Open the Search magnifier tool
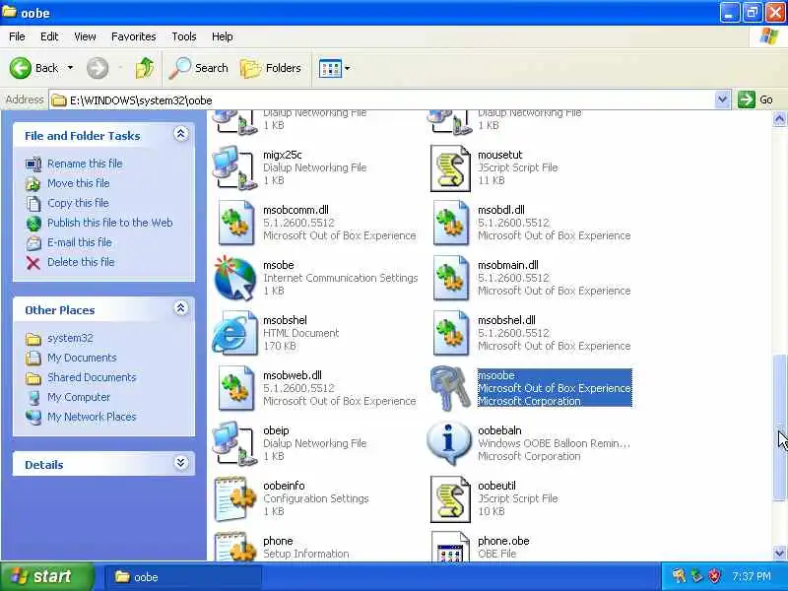The image size is (788, 591). 199,68
